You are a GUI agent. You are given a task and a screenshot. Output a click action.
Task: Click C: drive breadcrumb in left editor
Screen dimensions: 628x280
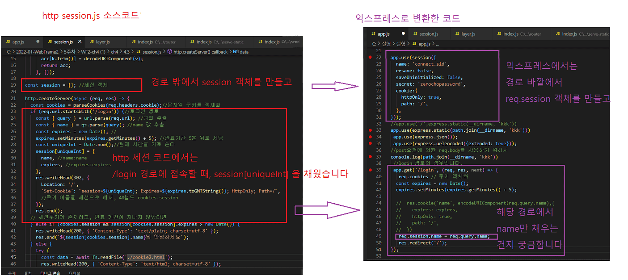coord(8,52)
